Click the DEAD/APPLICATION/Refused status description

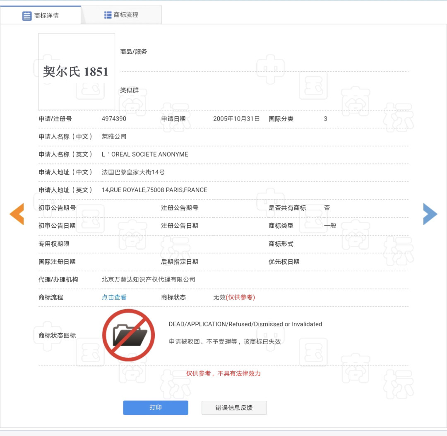tap(245, 324)
